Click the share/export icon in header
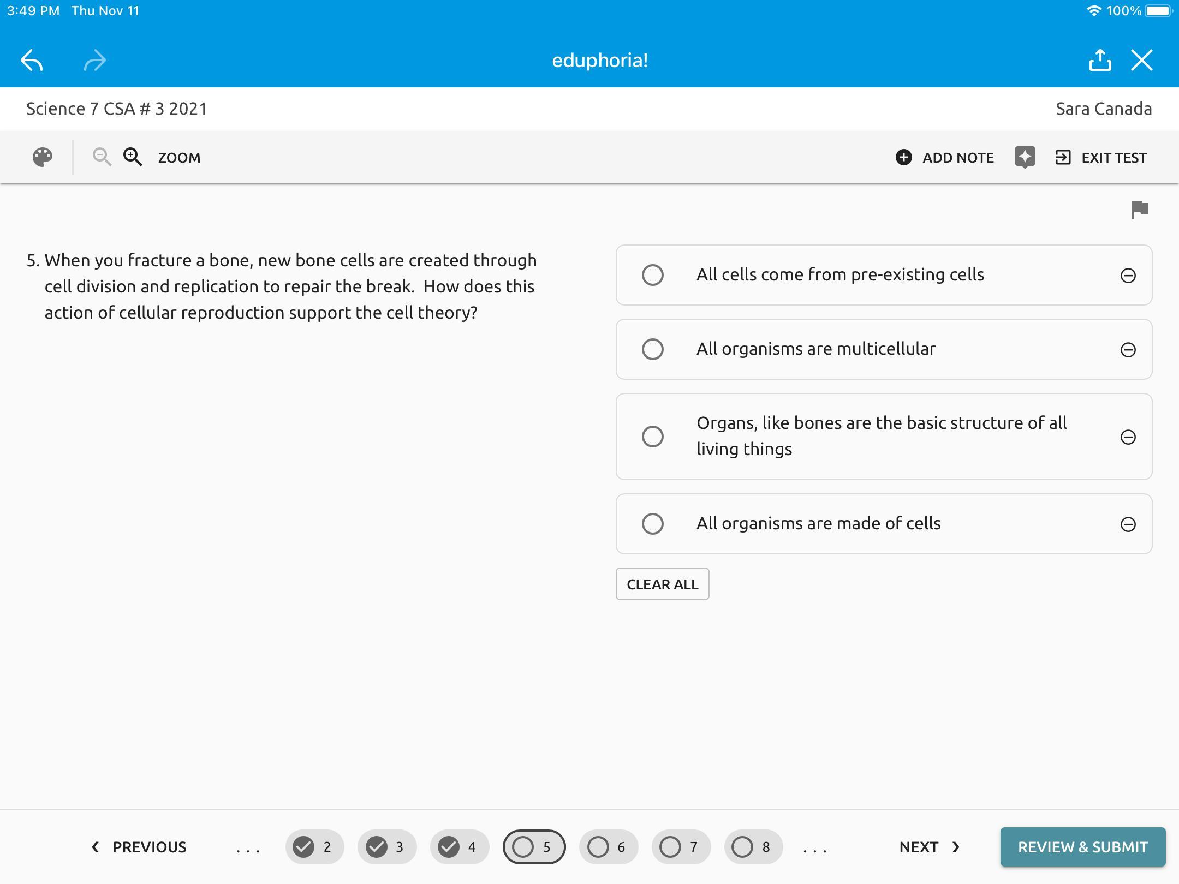This screenshot has width=1179, height=884. [x=1100, y=60]
